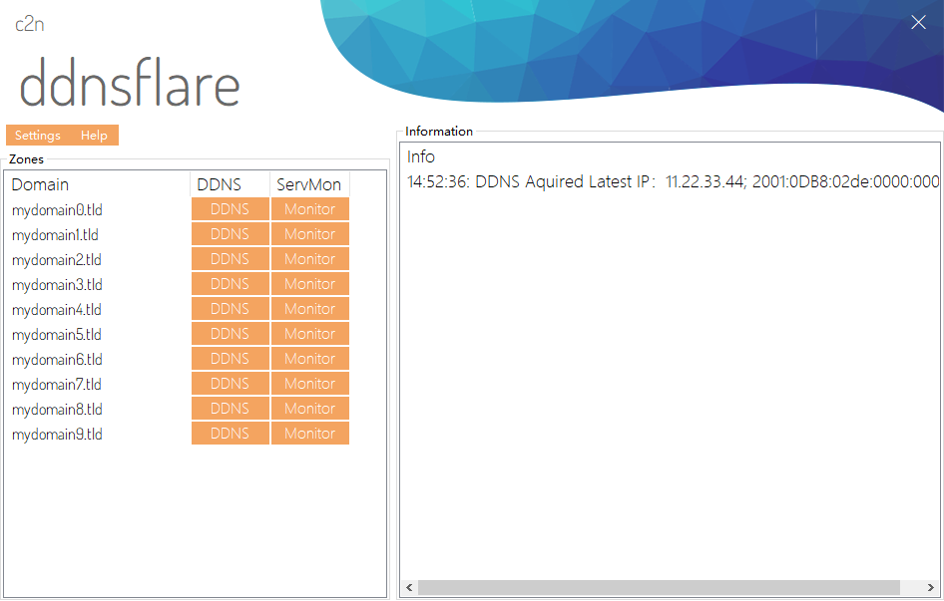Click the DDNS button for mydomain6.tld
The image size is (944, 601).
[x=230, y=359]
